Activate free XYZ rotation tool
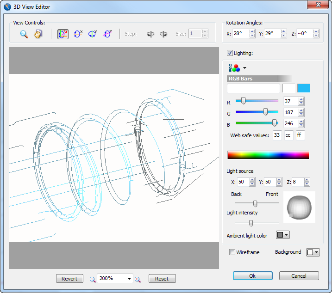The height and width of the screenshot is (293, 332). click(x=63, y=34)
